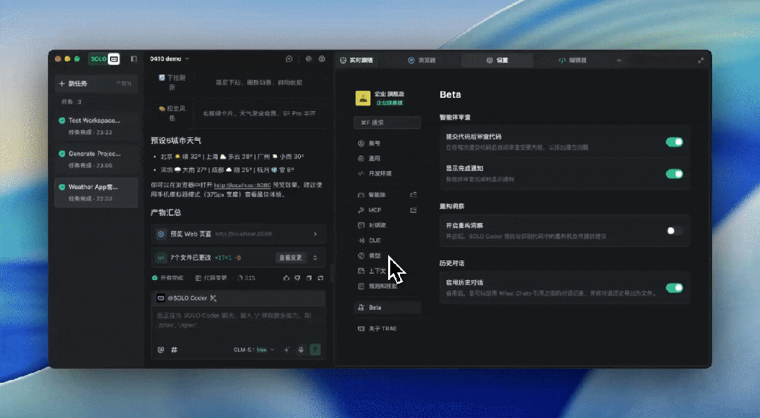This screenshot has width=760, height=418.
Task: Enable 开启重构洞察 switch
Action: tap(674, 231)
